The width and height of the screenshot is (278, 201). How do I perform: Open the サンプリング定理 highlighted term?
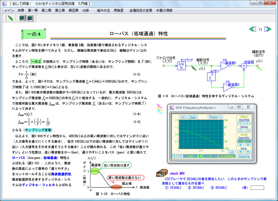(x=38, y=130)
